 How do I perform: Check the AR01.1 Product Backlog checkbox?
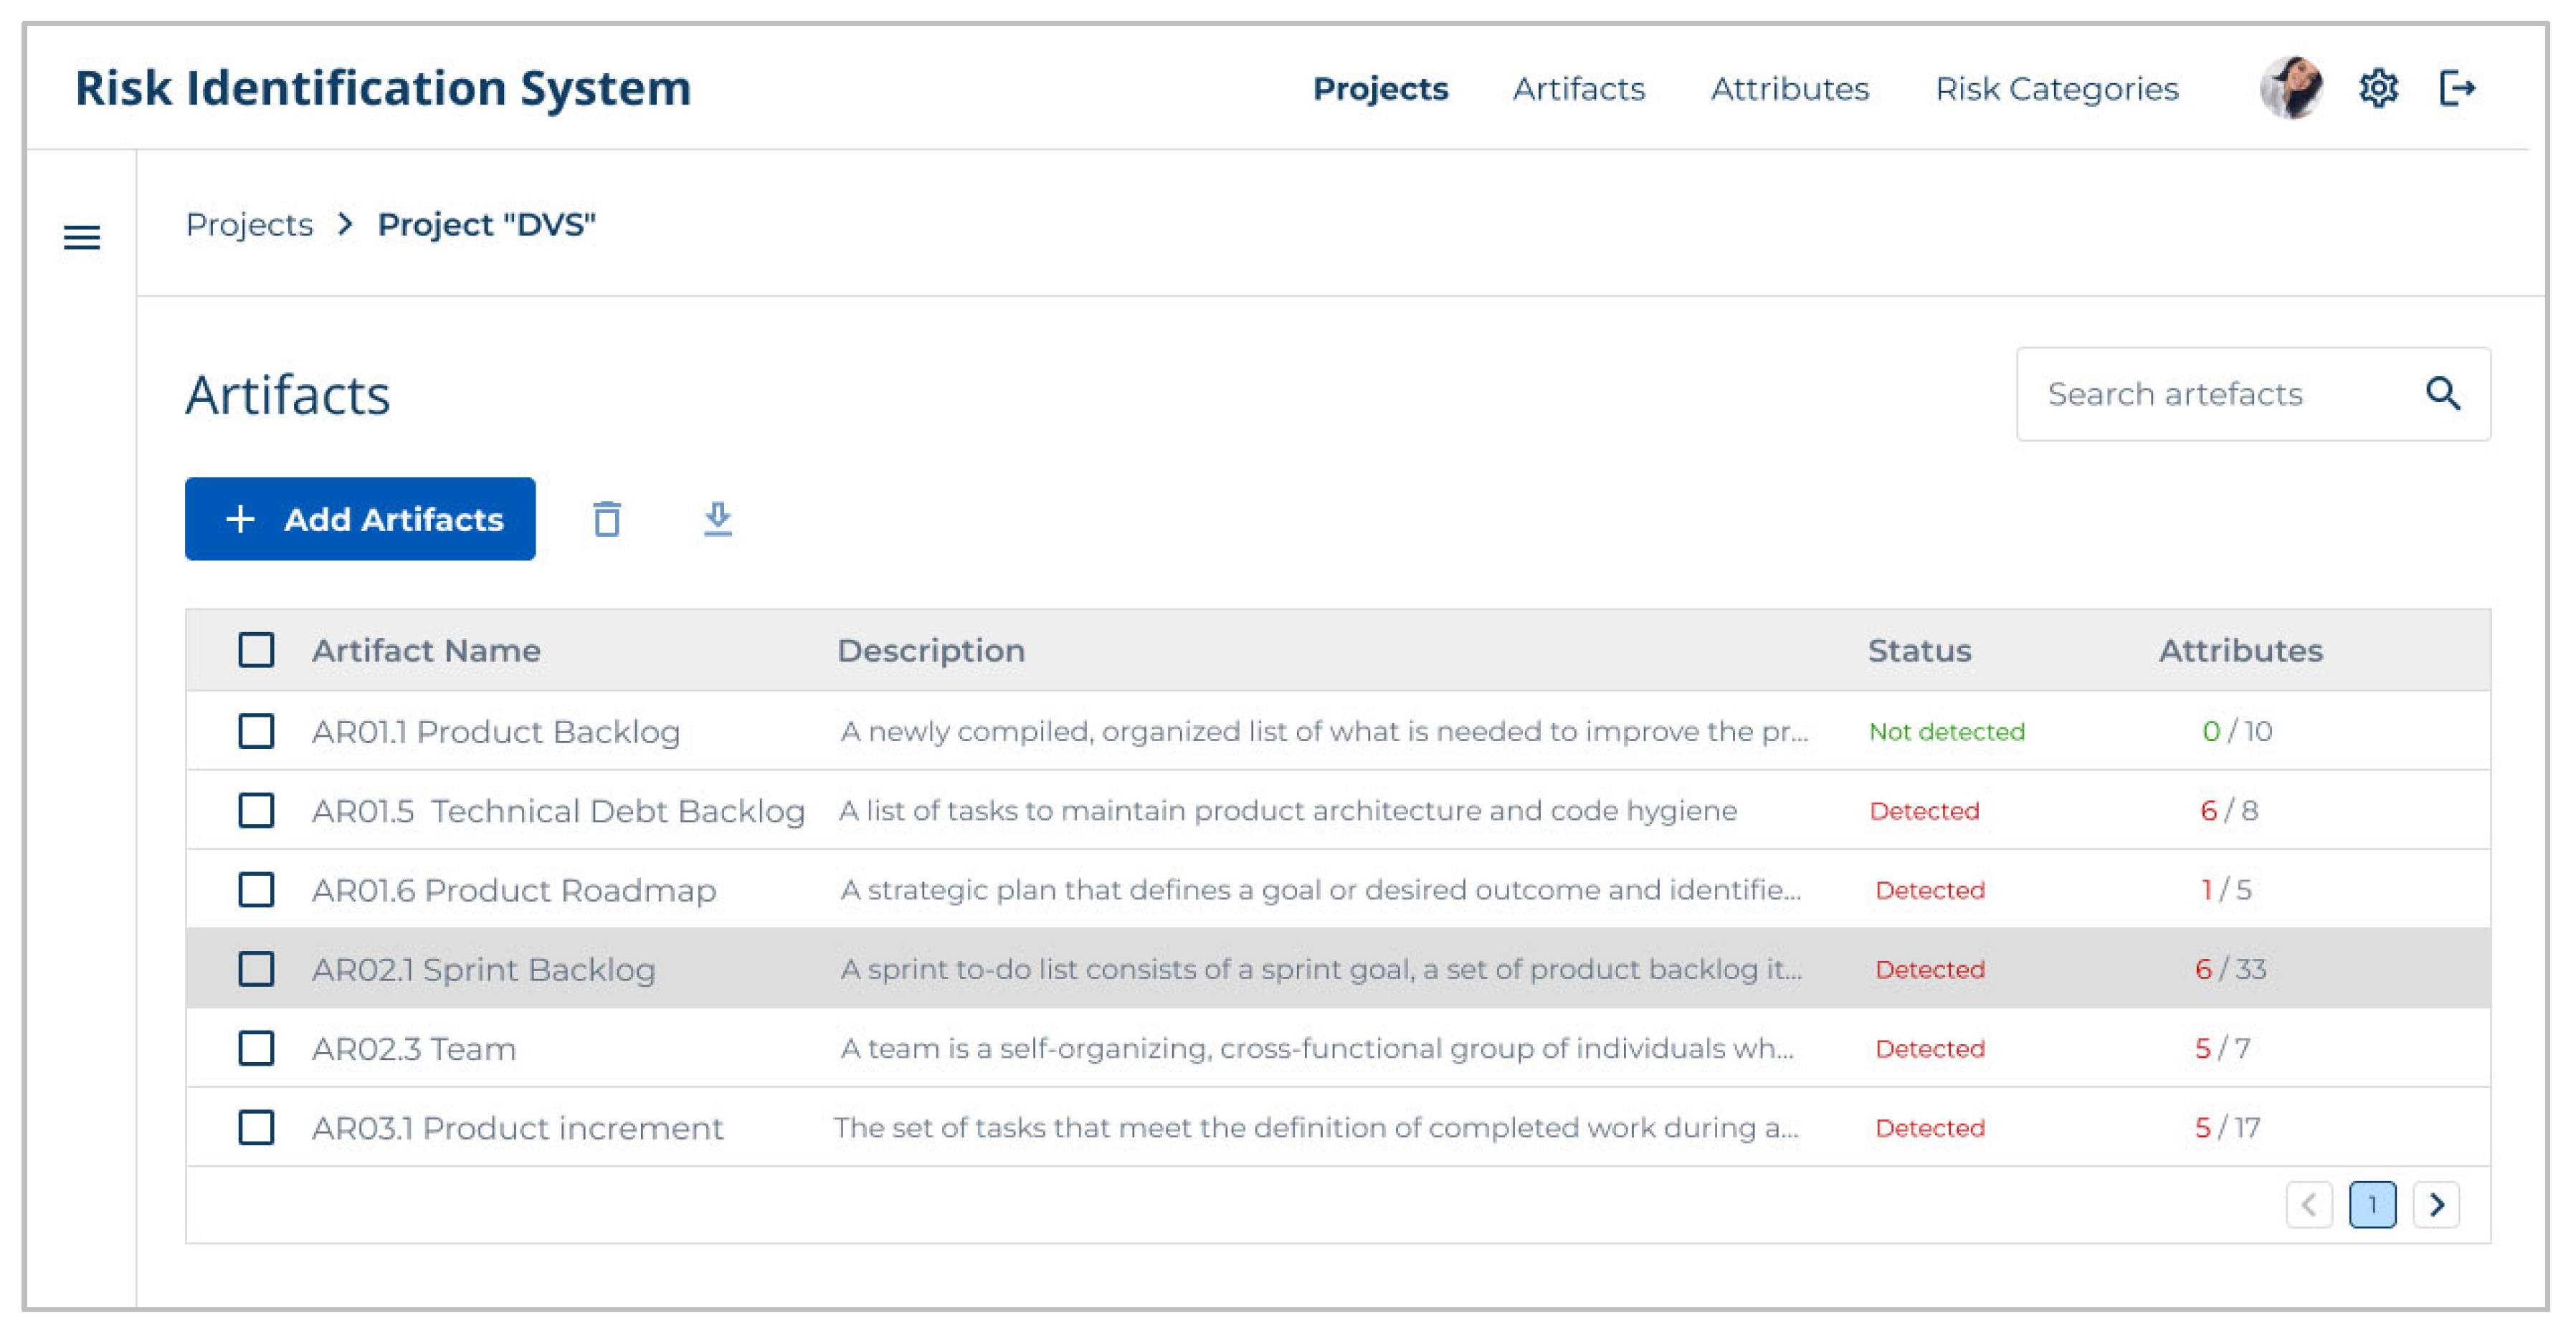256,730
